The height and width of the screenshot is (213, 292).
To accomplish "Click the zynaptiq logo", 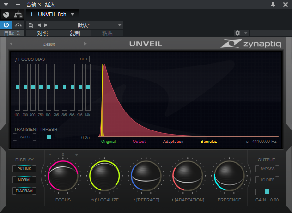I will (251, 43).
